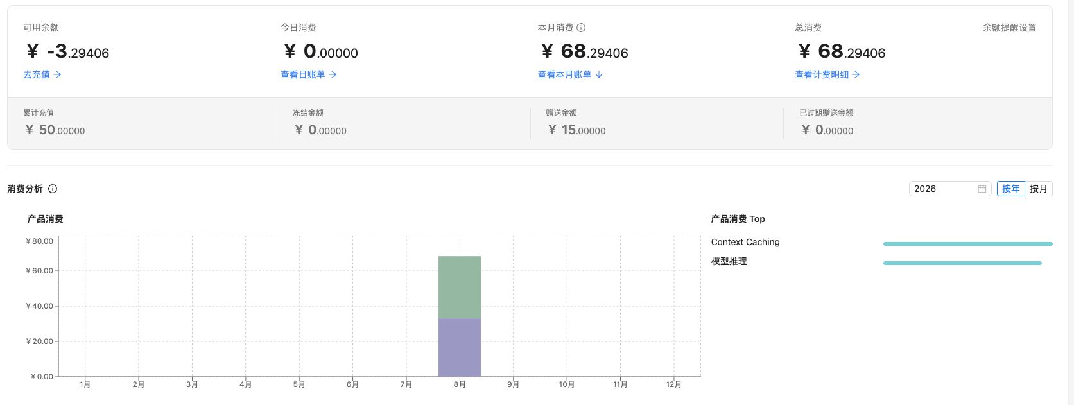Click the 产品消费 chart title
This screenshot has width=1074, height=405.
pos(46,219)
